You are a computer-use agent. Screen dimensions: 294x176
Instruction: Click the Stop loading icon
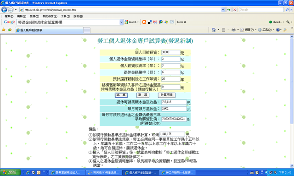pyautogui.click(x=235, y=10)
